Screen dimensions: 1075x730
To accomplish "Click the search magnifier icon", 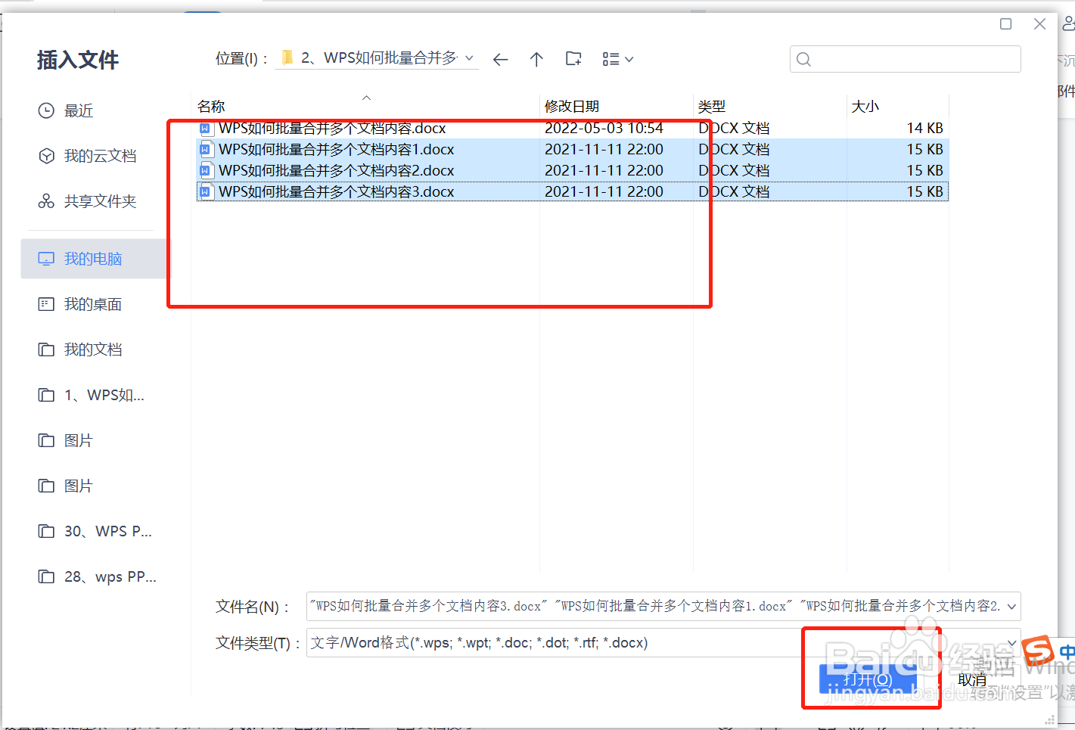I will (804, 59).
